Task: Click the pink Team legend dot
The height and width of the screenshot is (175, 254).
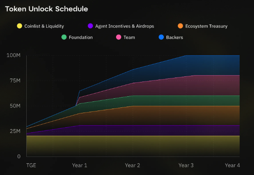Action: click(118, 37)
